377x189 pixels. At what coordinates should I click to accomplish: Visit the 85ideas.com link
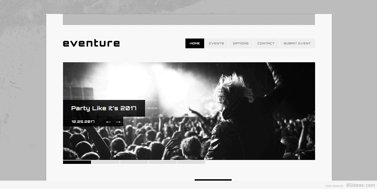click(x=360, y=185)
